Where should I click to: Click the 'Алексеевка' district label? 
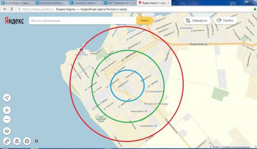(x=186, y=28)
